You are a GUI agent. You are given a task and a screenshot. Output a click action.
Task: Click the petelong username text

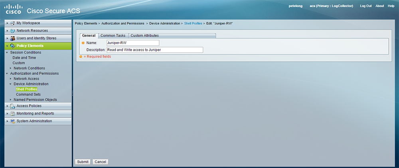(x=296, y=6)
